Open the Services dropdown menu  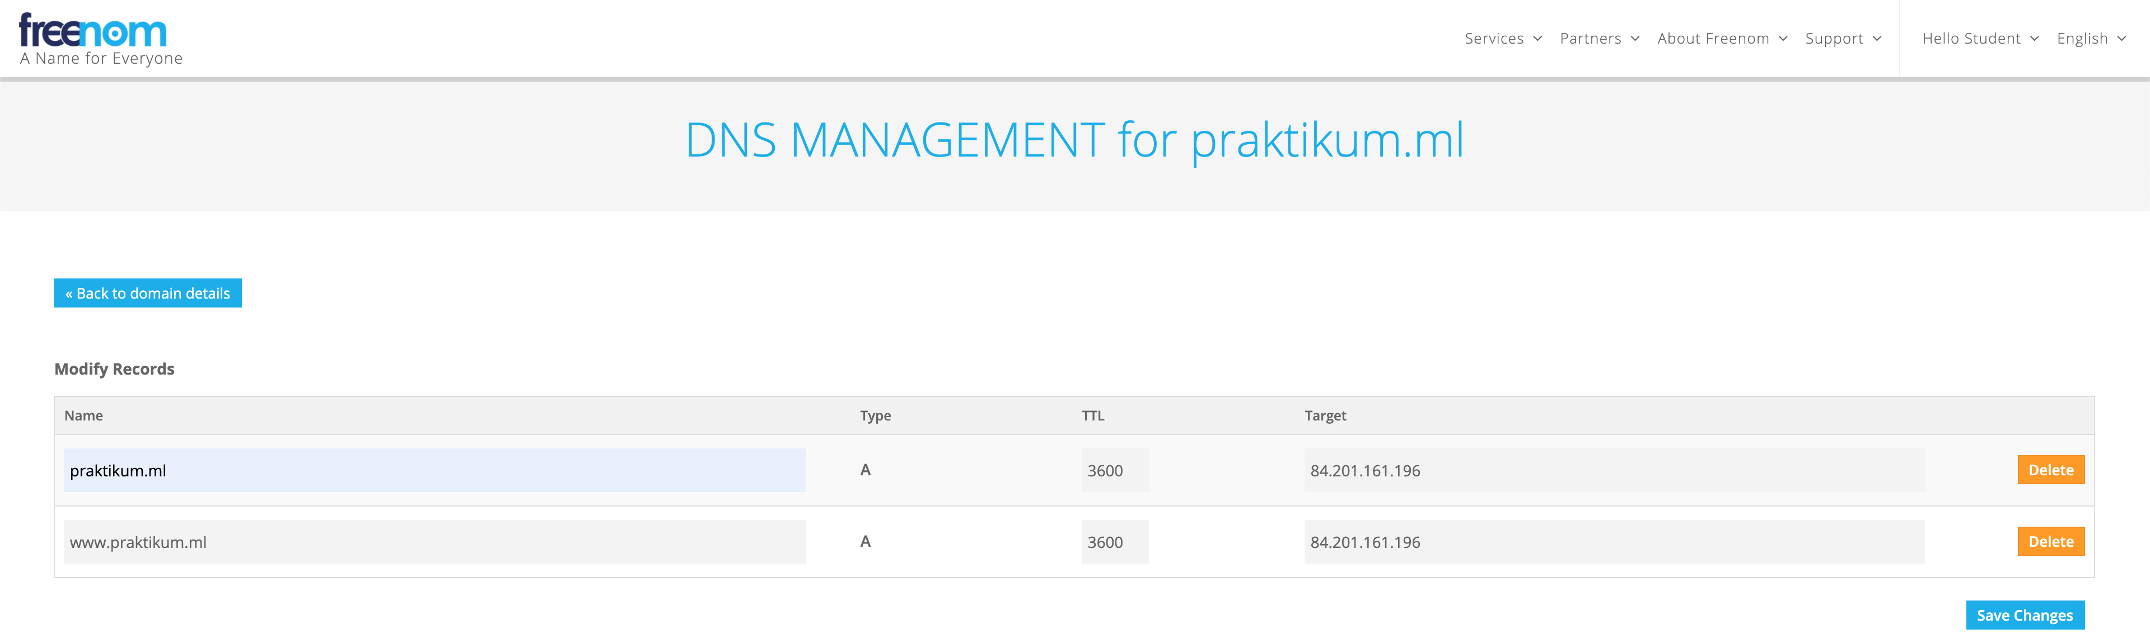coord(1503,39)
